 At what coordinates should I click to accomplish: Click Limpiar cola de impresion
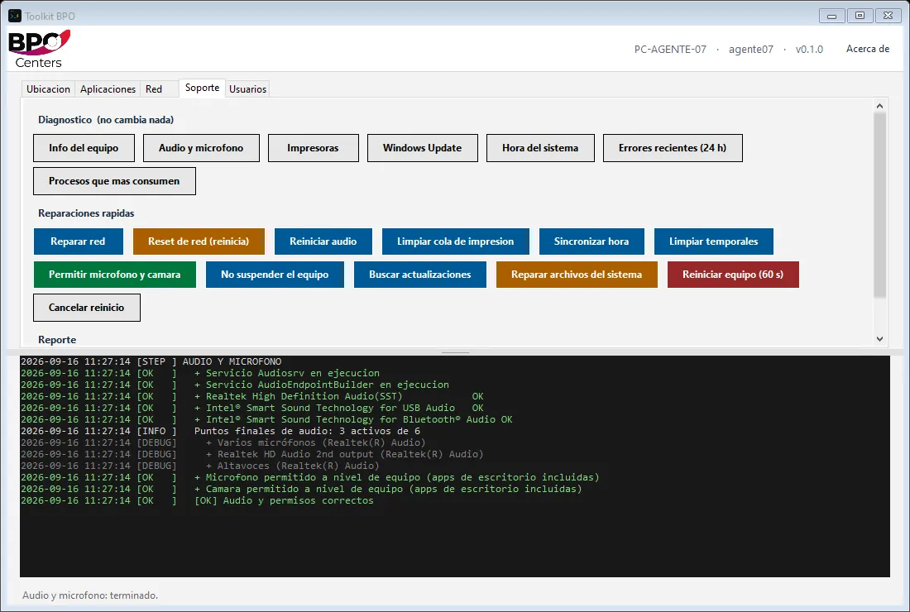point(456,241)
